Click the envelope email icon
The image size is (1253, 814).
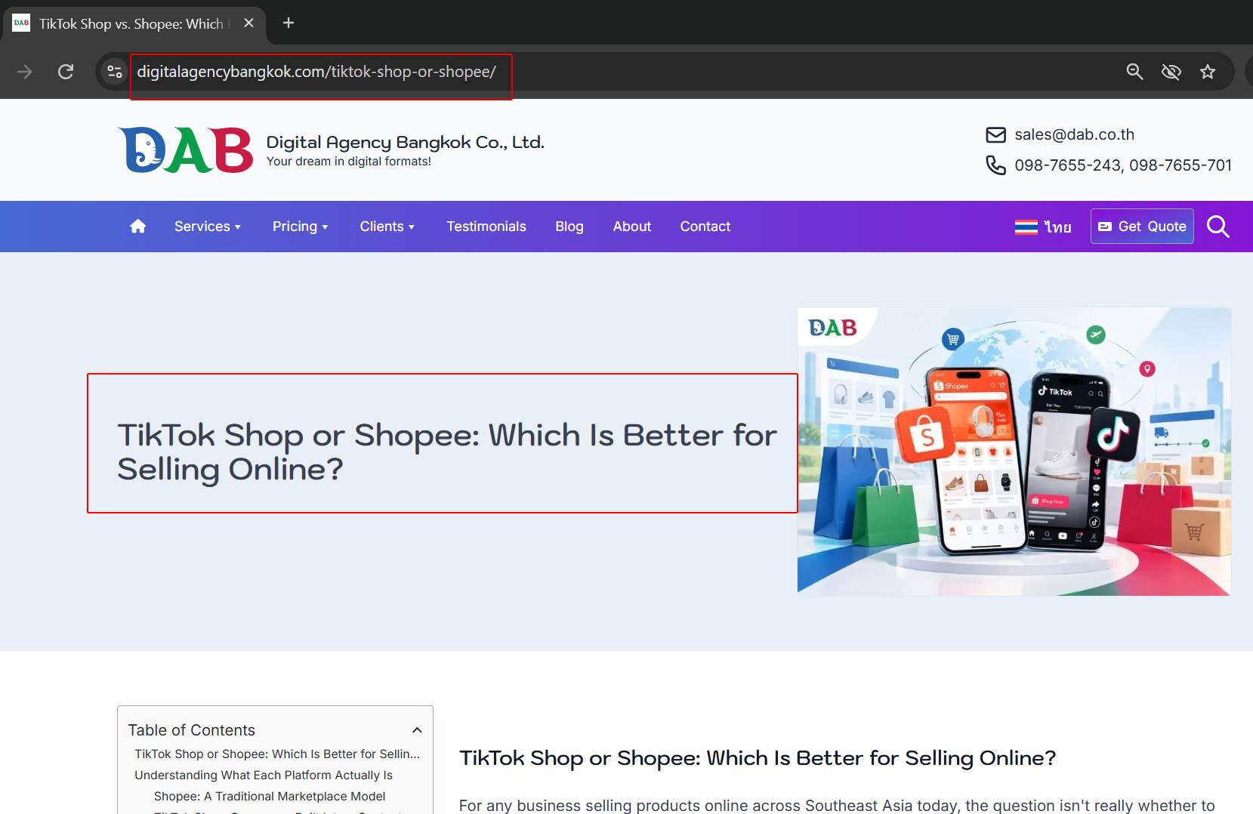(995, 135)
